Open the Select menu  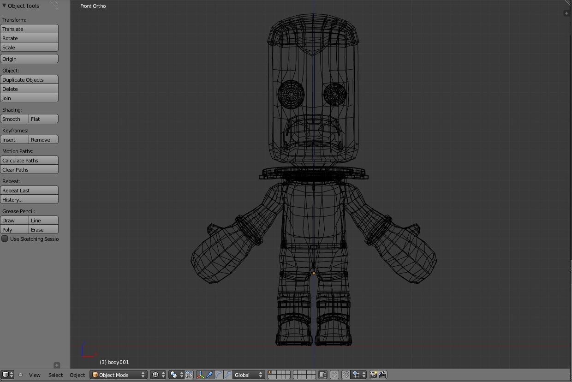tap(55, 375)
